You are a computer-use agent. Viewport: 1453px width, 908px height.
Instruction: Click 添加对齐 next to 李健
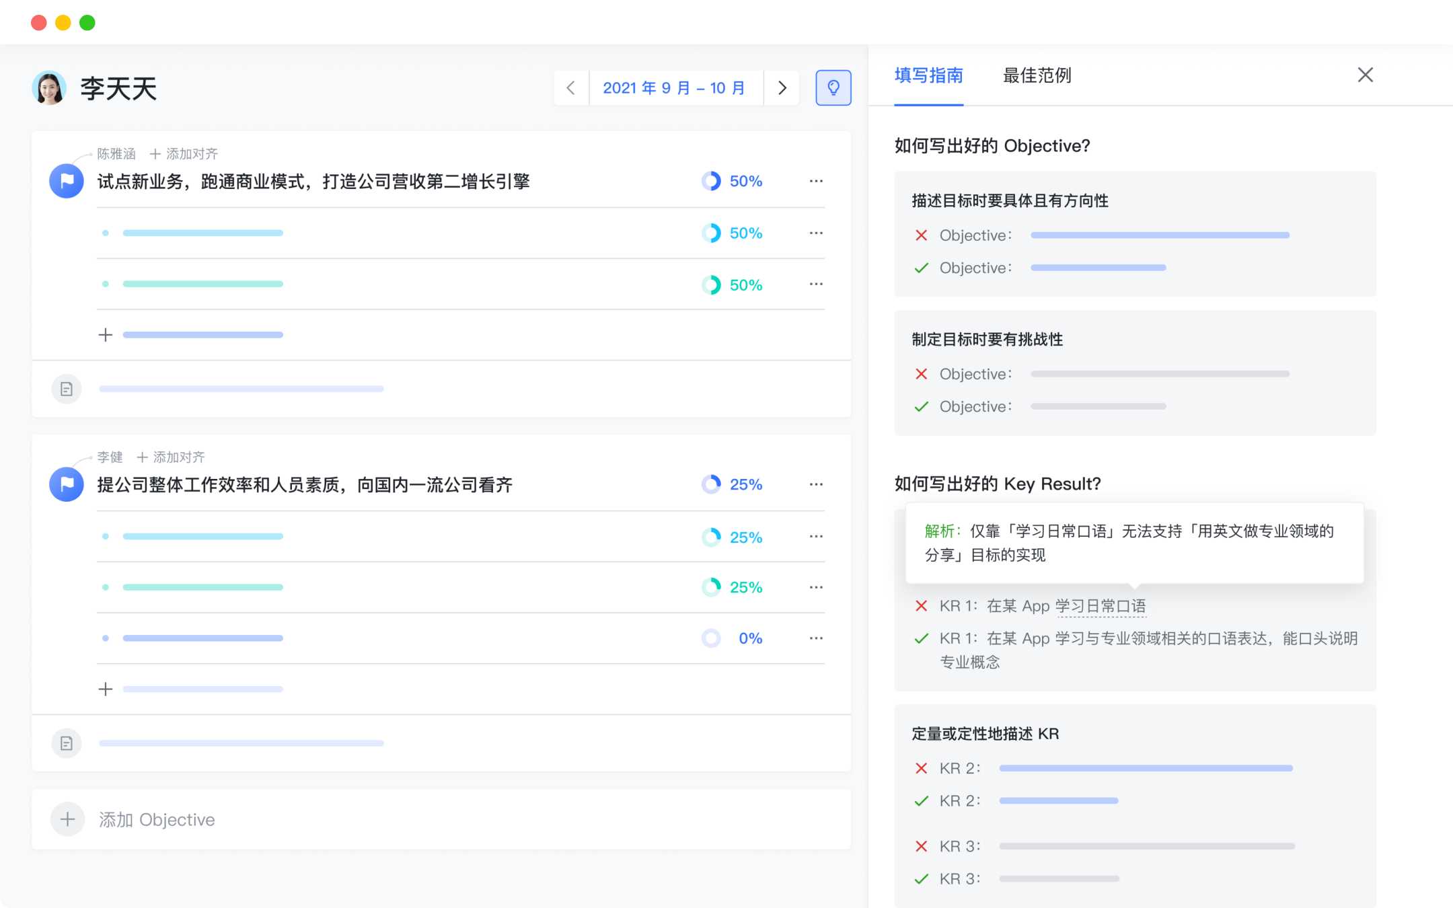pos(171,457)
